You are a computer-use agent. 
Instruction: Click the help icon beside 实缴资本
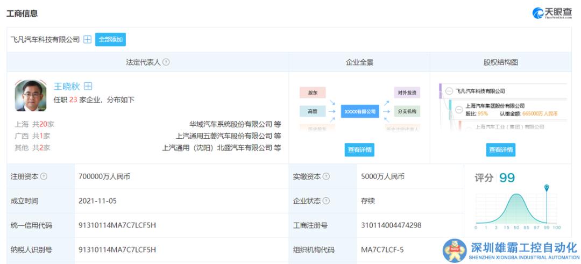326,176
